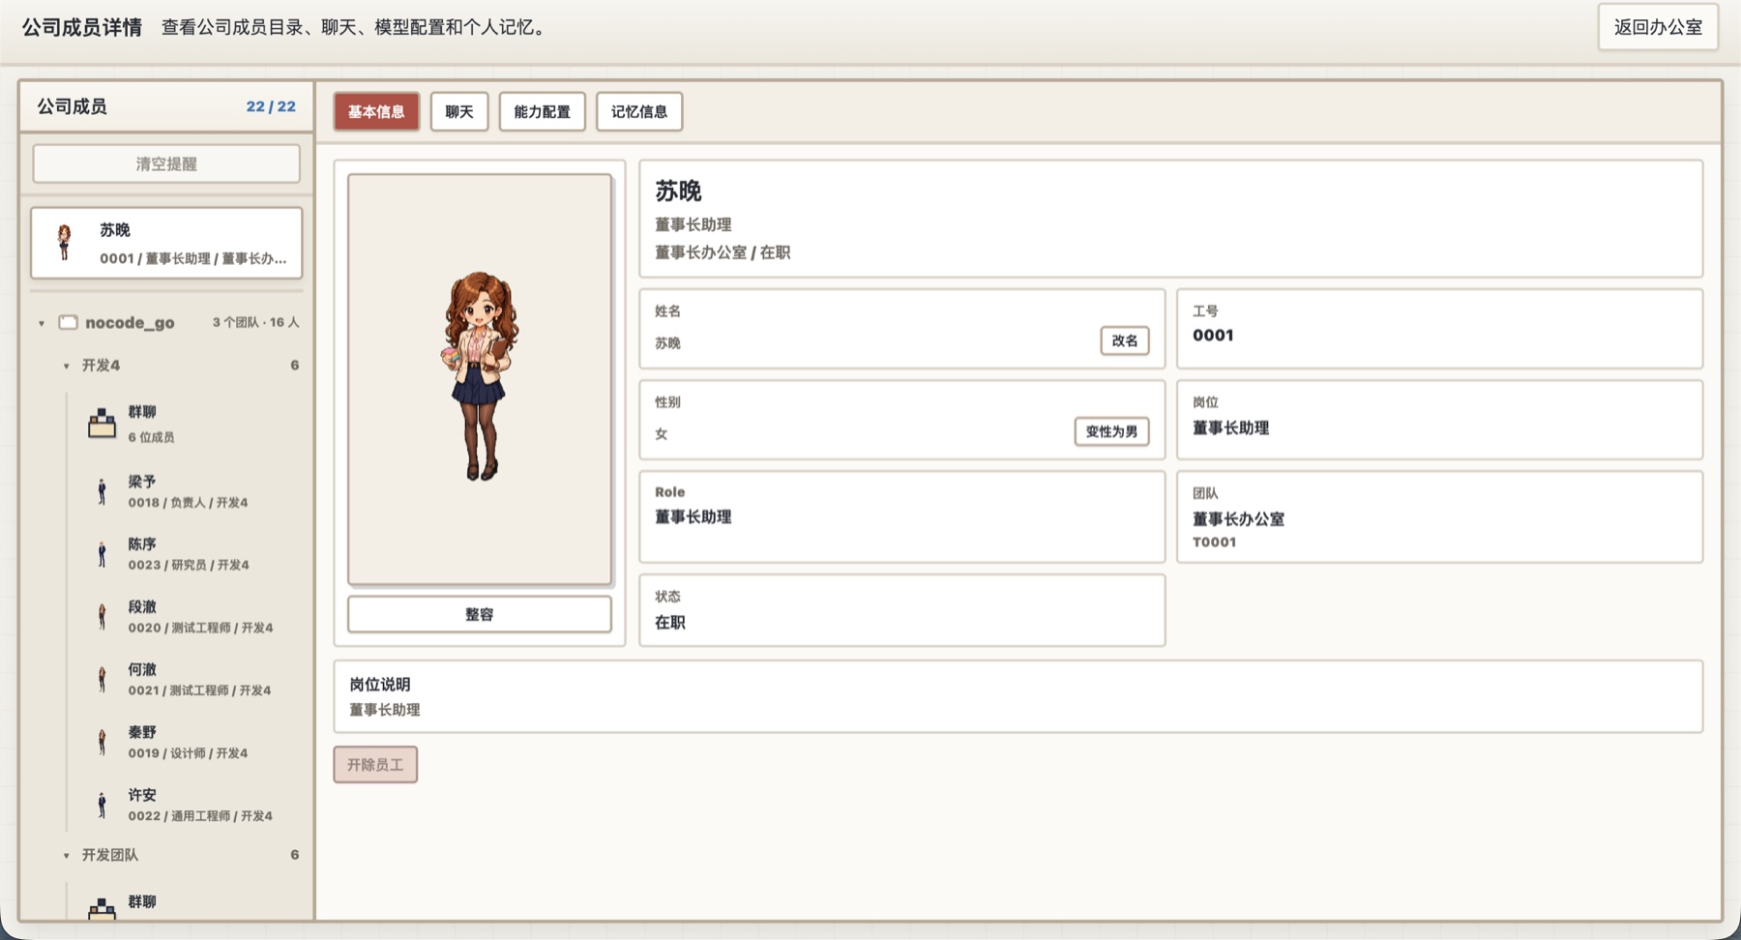
Task: Click the 性别 value 女
Action: tap(662, 434)
